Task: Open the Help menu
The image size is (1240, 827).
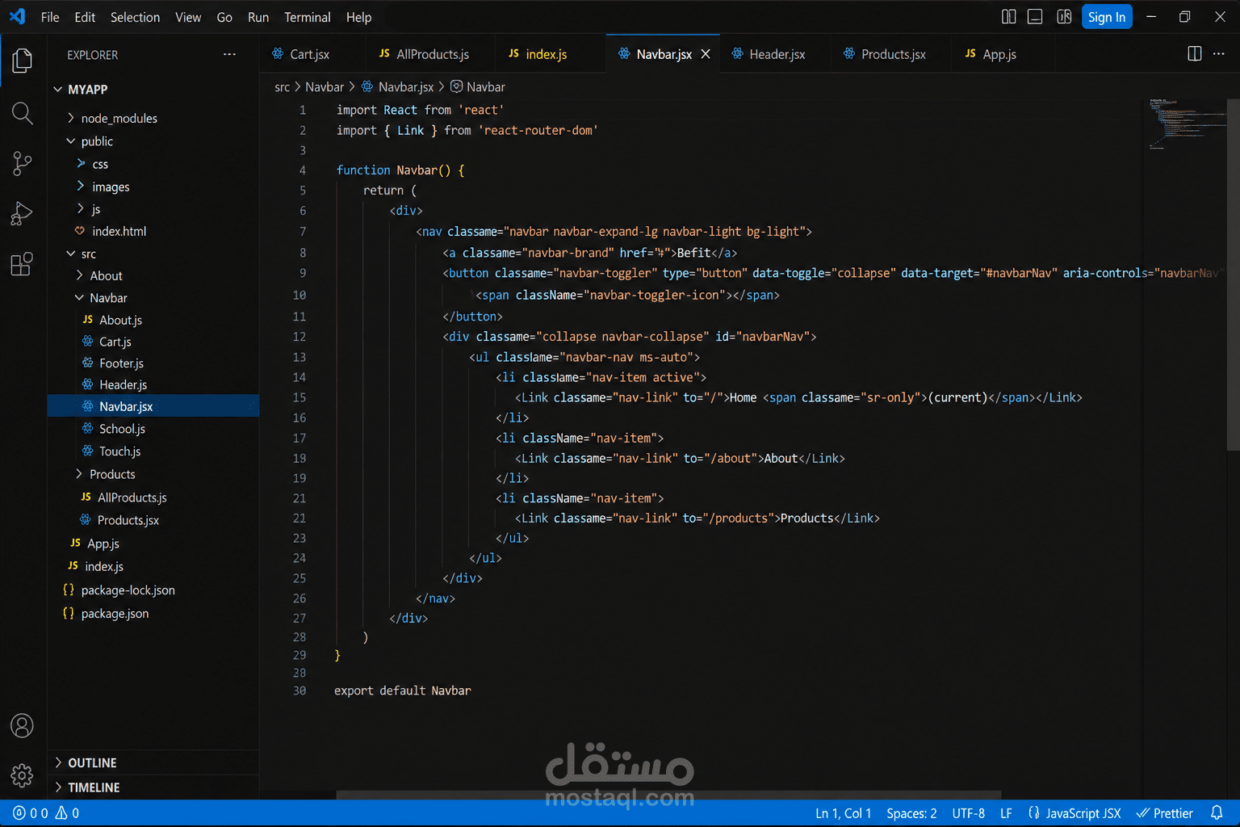Action: click(358, 17)
